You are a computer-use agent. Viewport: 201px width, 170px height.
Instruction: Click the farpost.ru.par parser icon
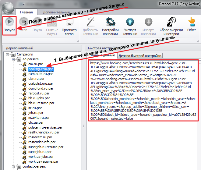click(24, 94)
